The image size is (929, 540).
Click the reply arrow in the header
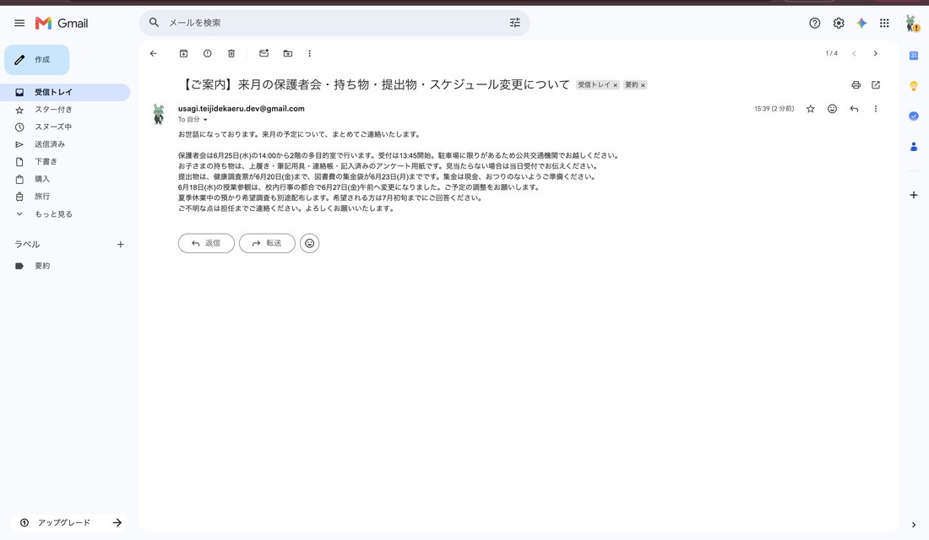coord(854,109)
